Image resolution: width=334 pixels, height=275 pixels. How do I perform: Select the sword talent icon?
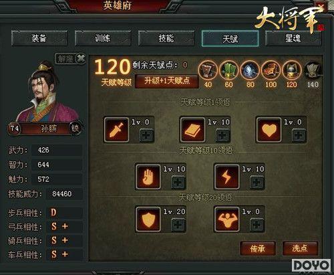116,130
